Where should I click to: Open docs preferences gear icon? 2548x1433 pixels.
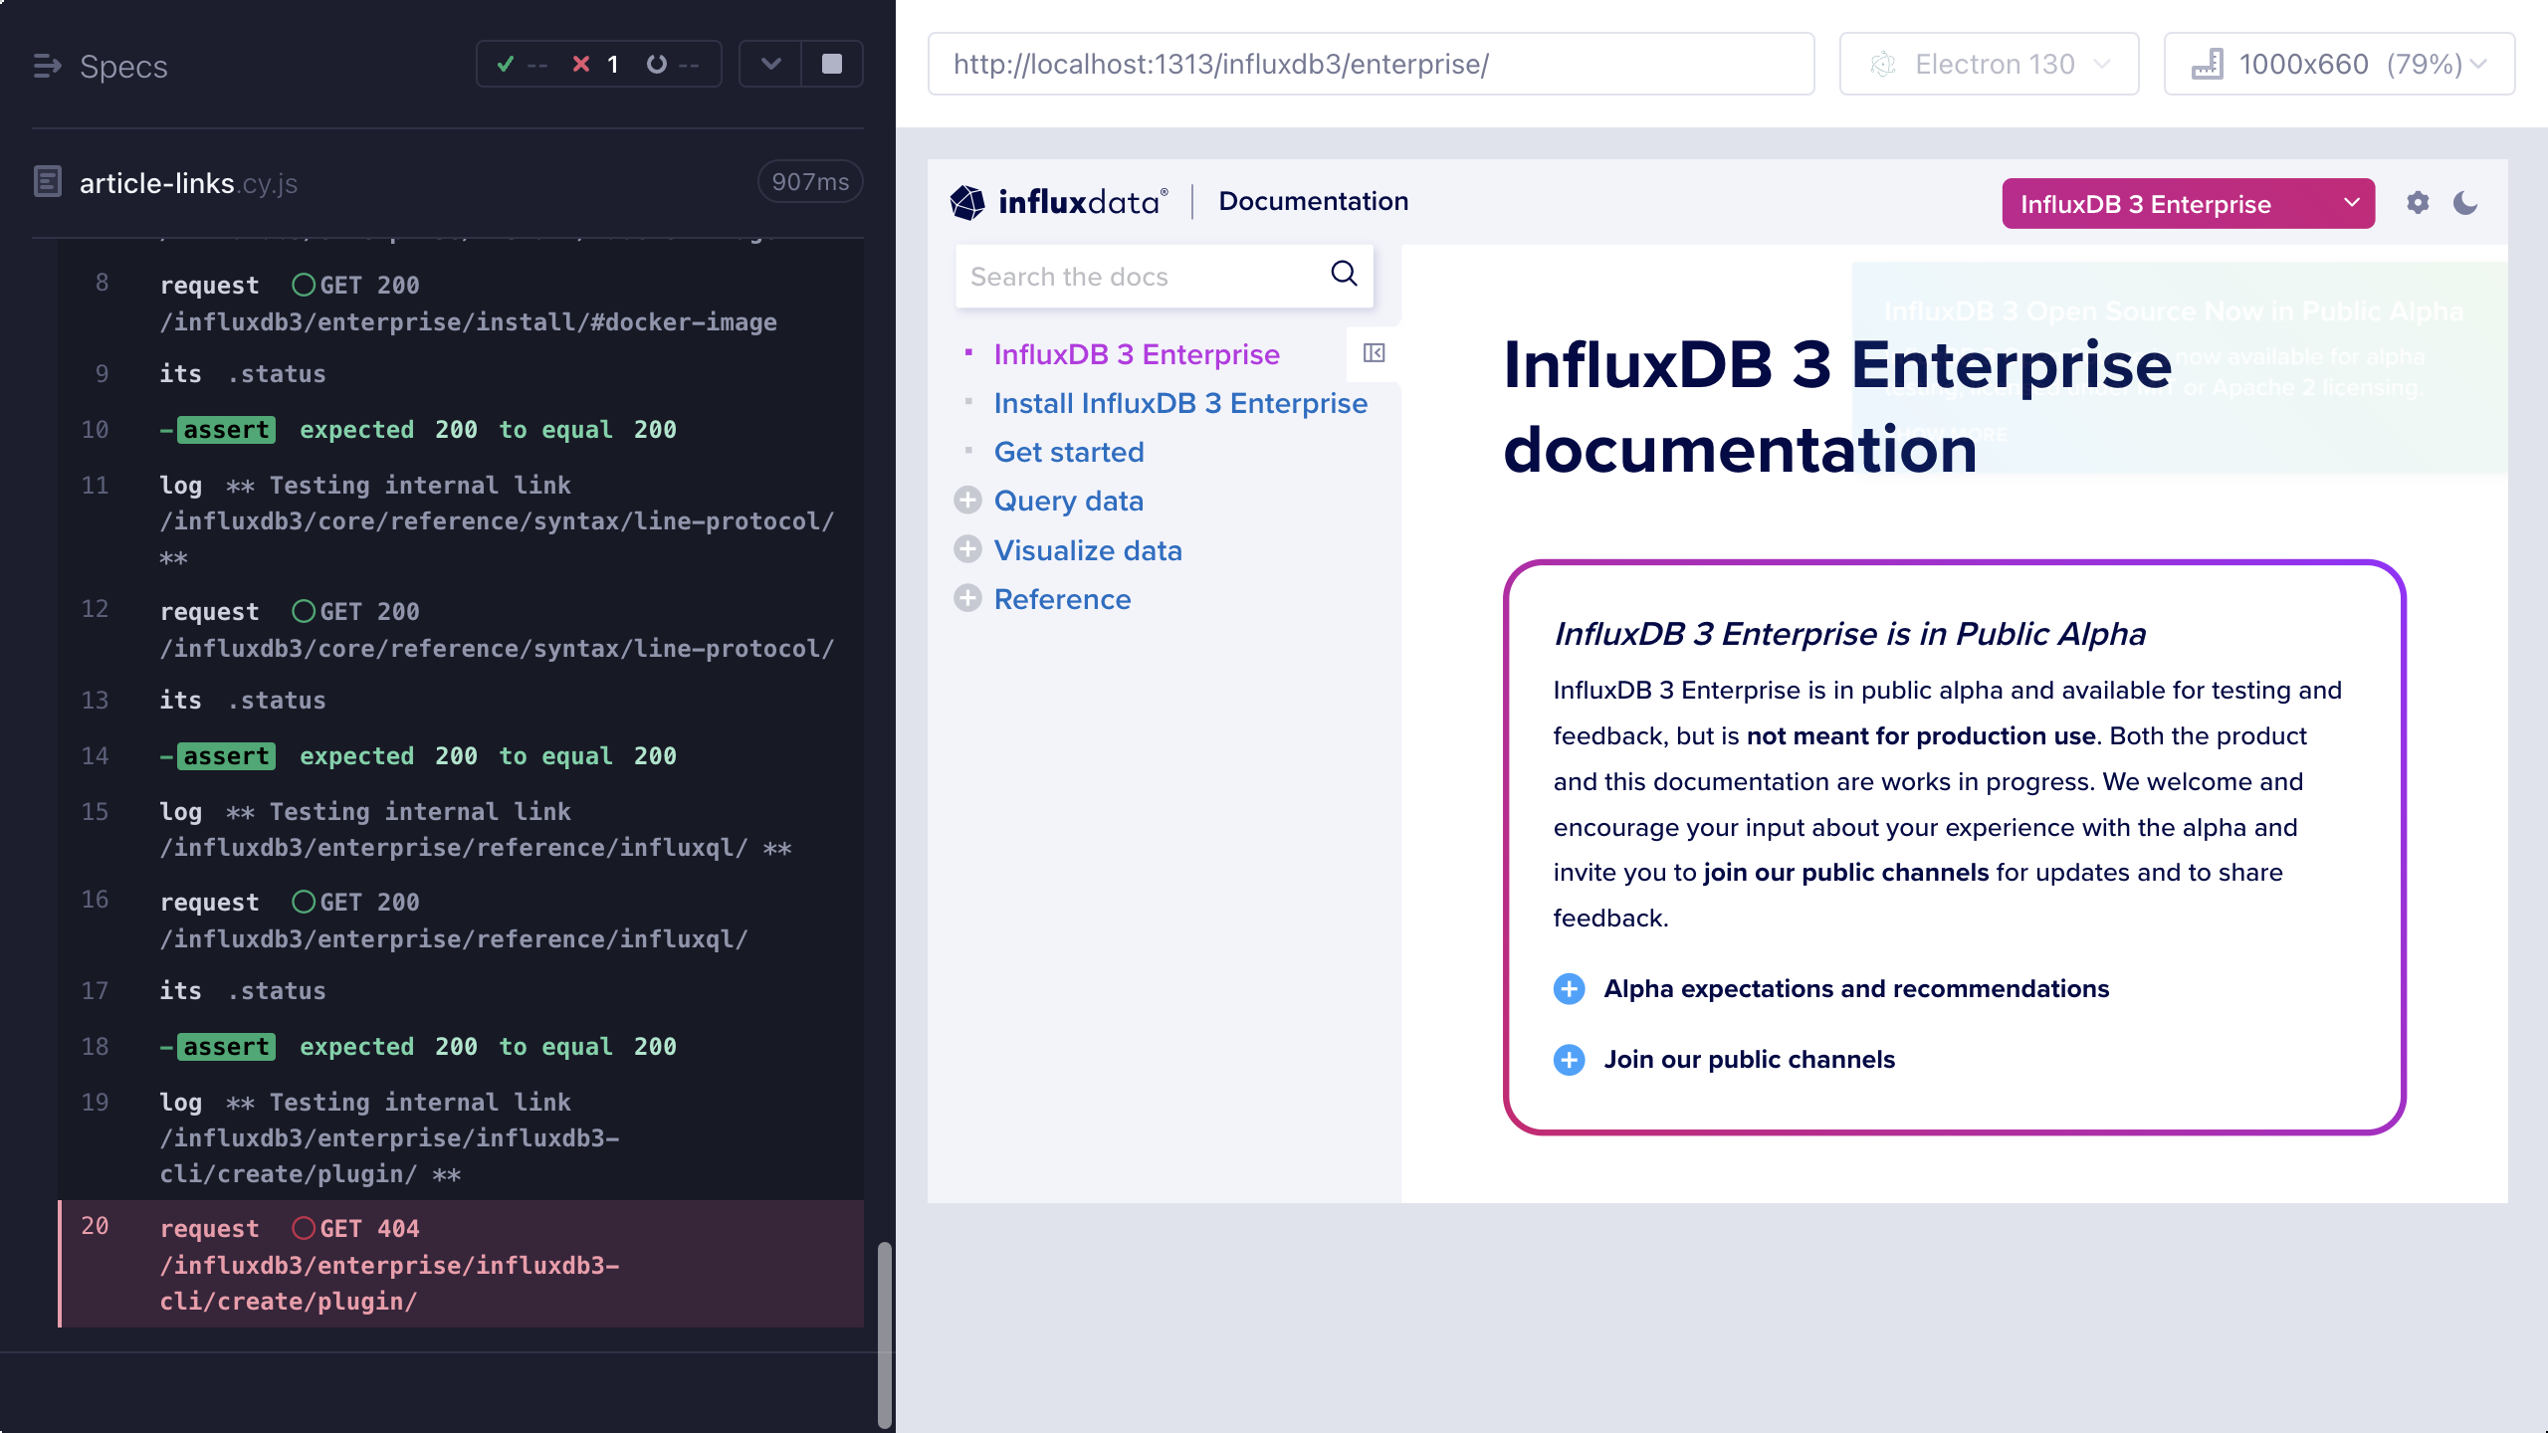click(2418, 203)
